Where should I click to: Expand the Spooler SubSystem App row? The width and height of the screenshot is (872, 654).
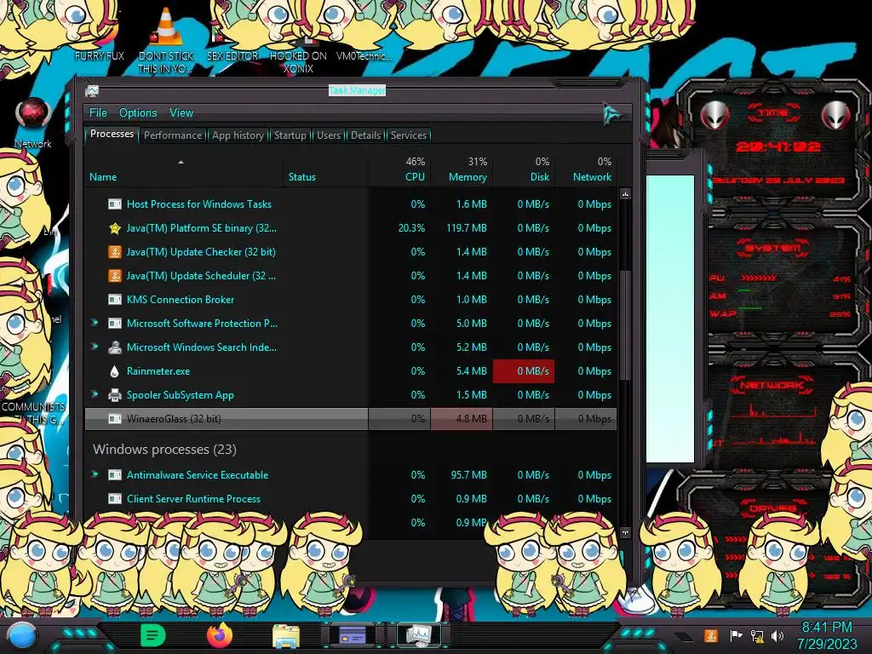click(95, 394)
